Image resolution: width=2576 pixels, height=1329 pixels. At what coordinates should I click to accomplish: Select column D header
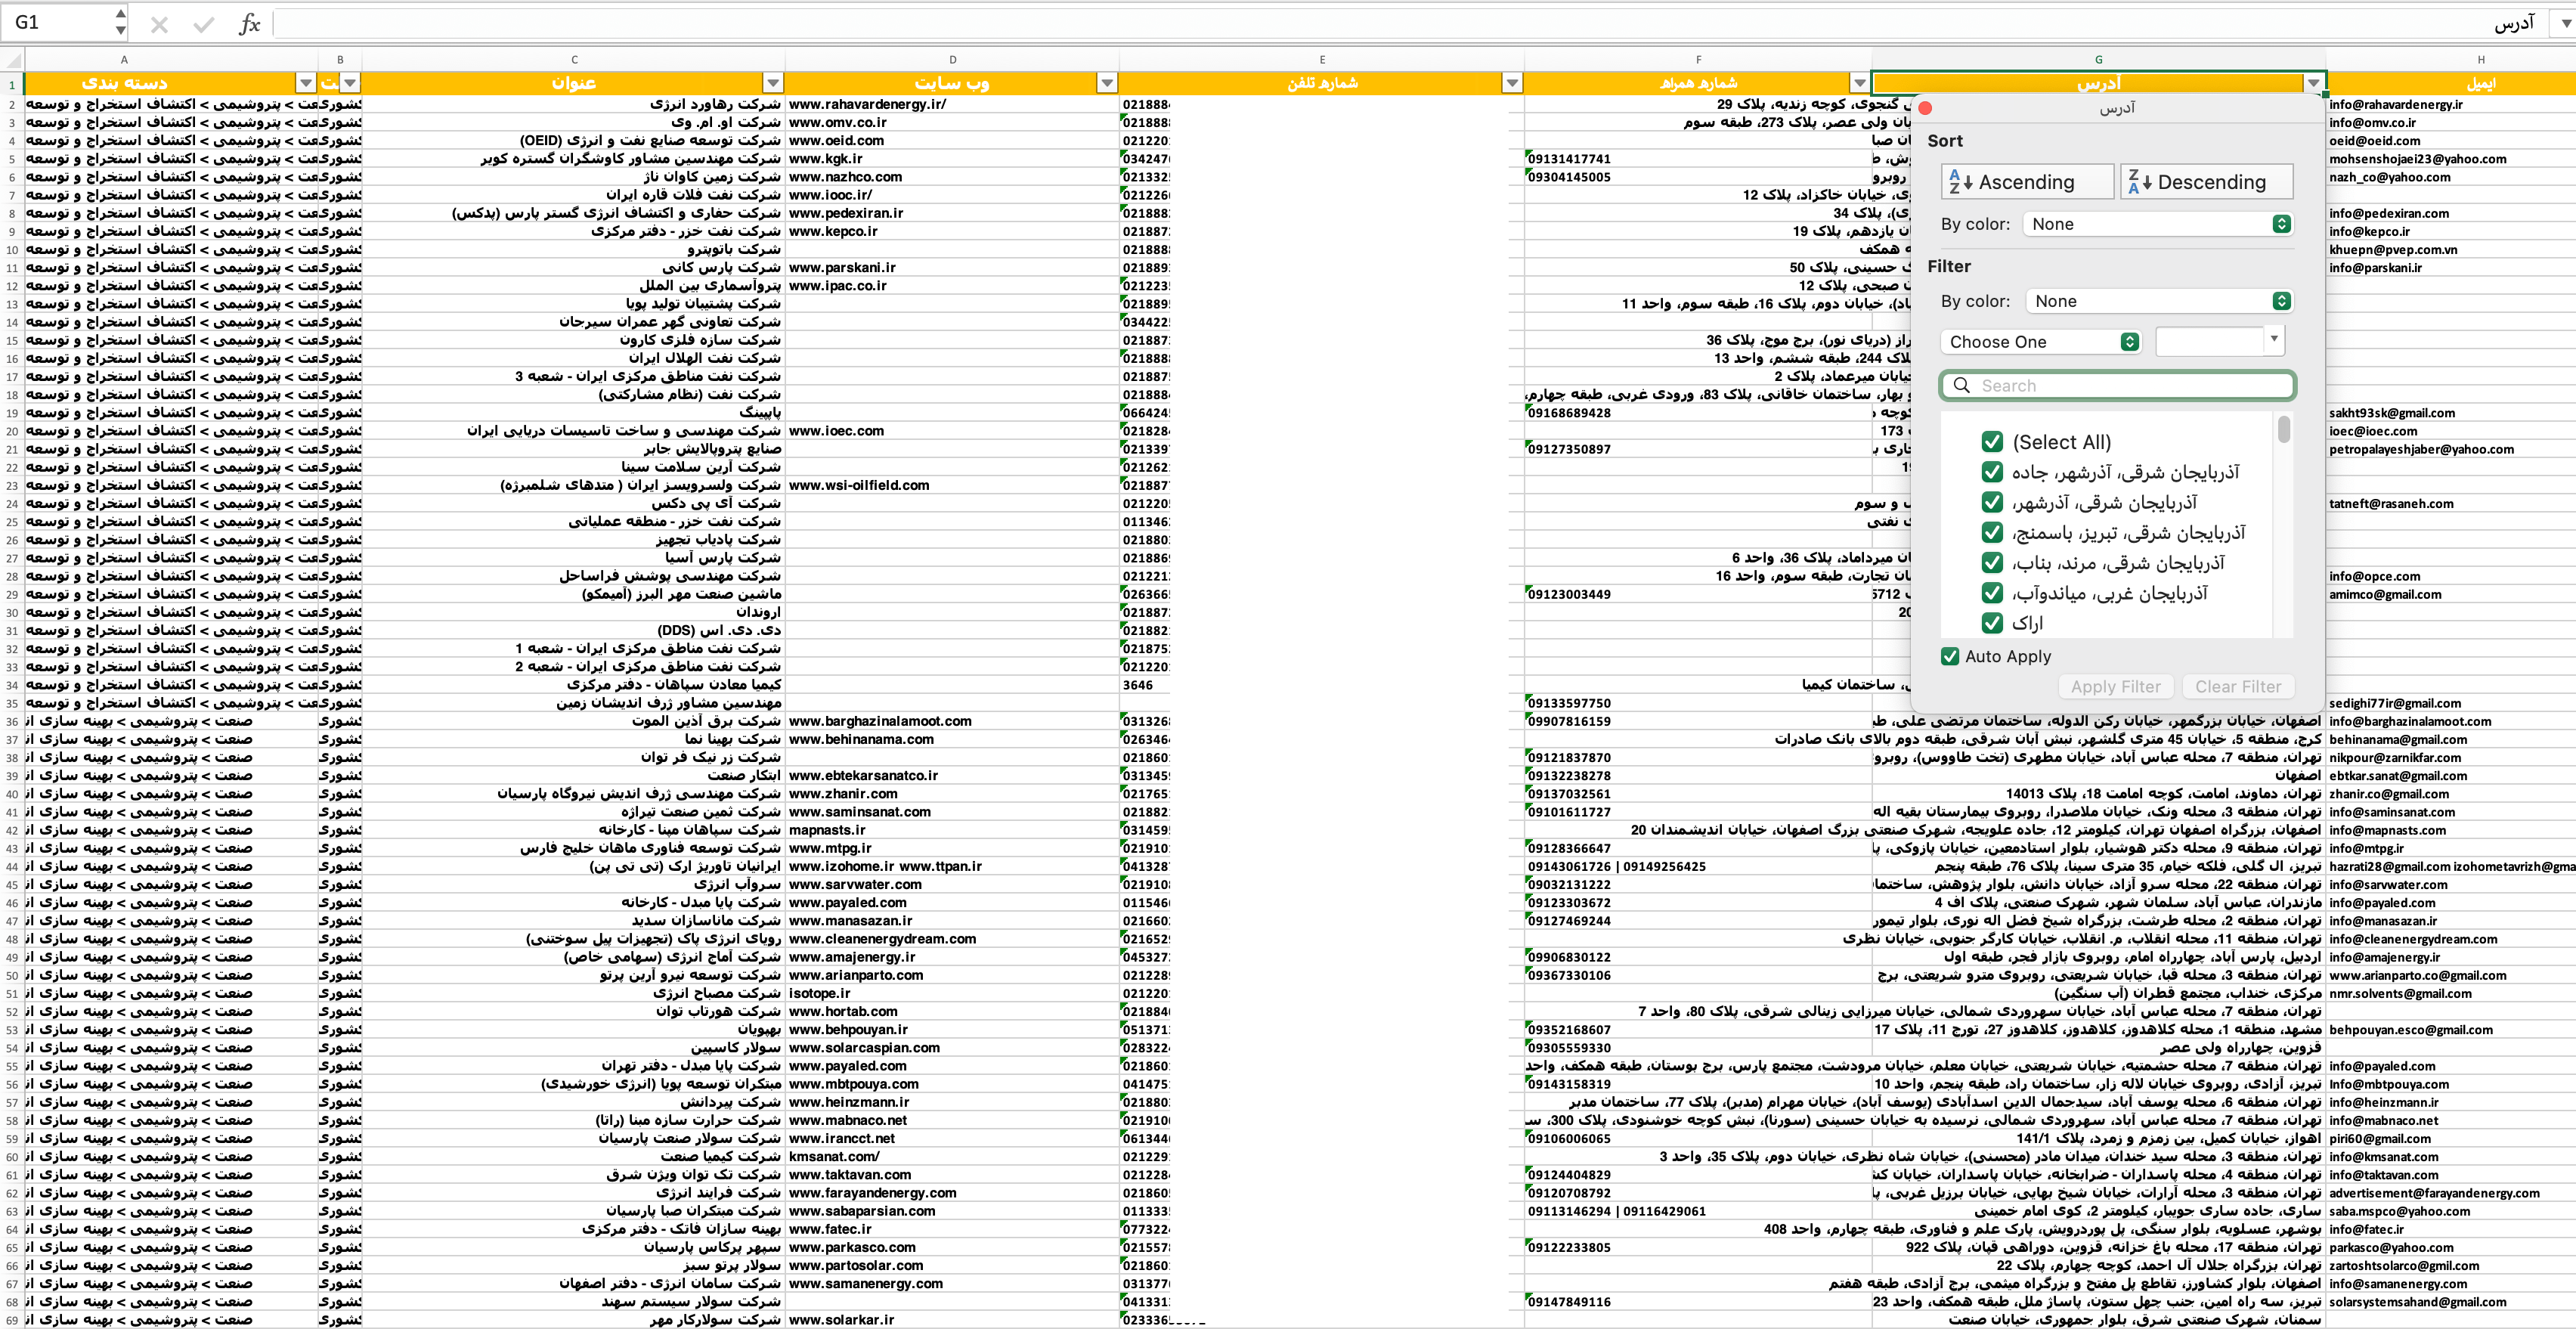[952, 60]
